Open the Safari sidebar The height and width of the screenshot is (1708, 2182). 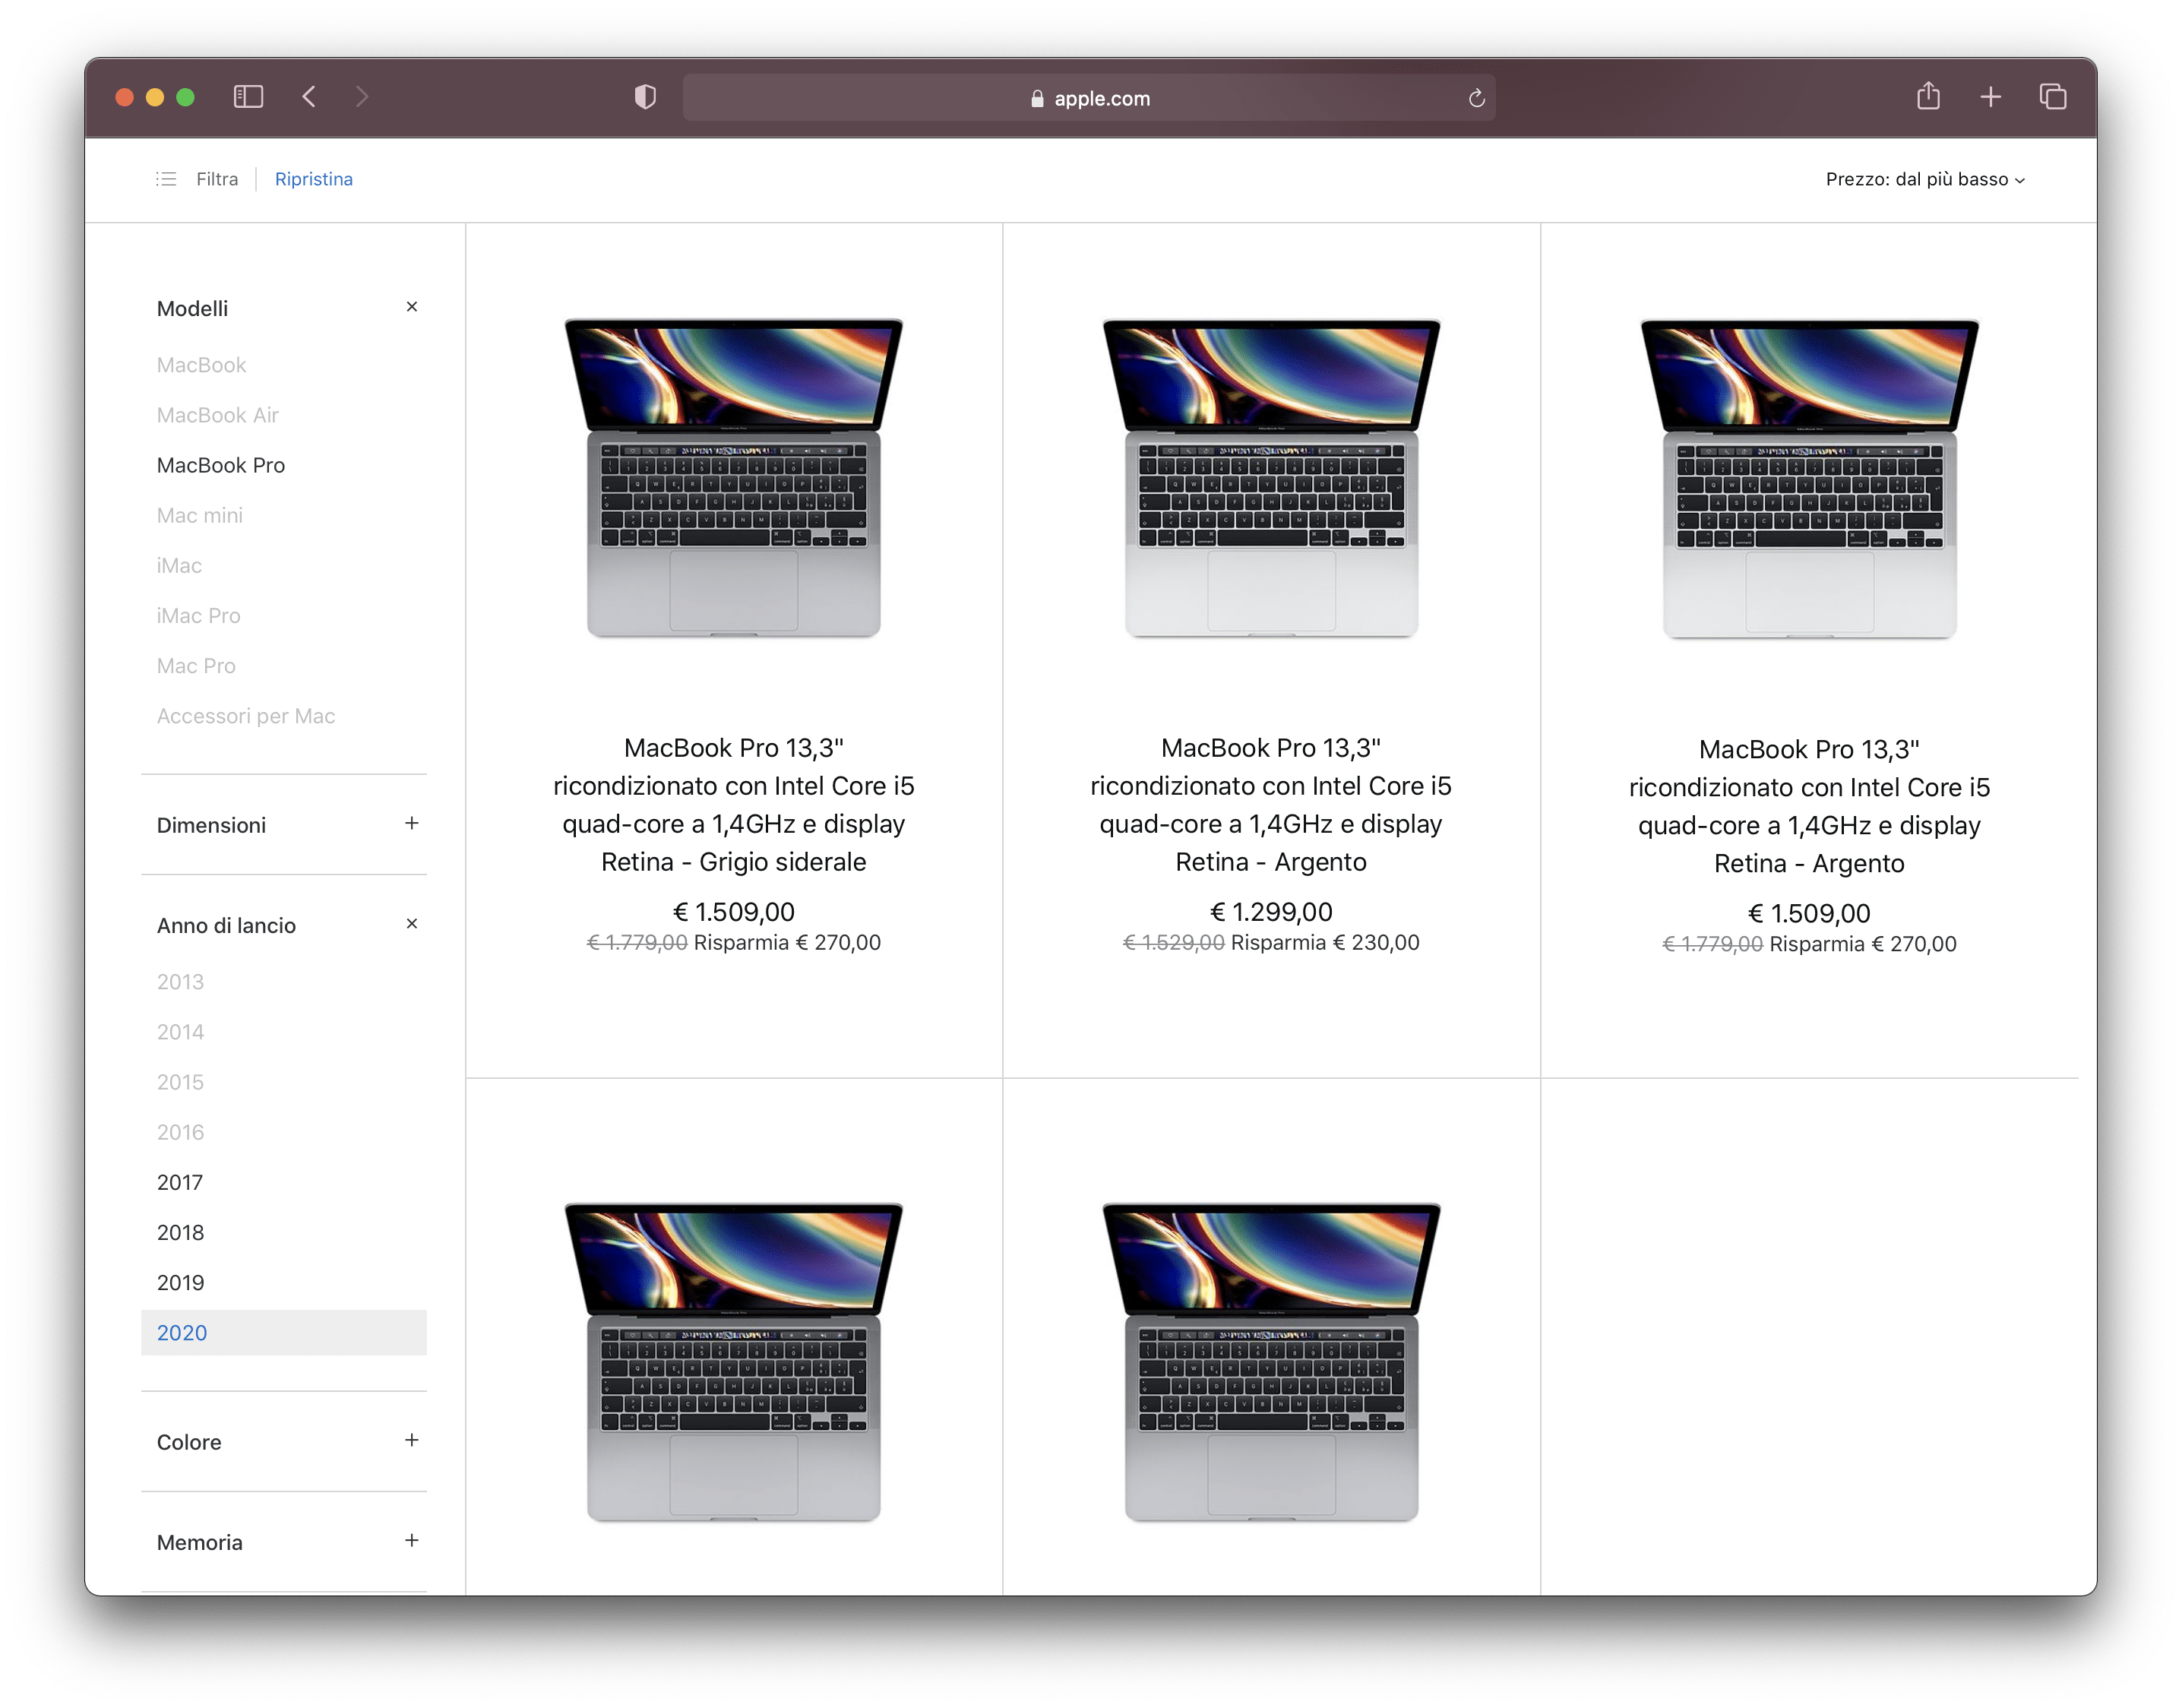249,97
